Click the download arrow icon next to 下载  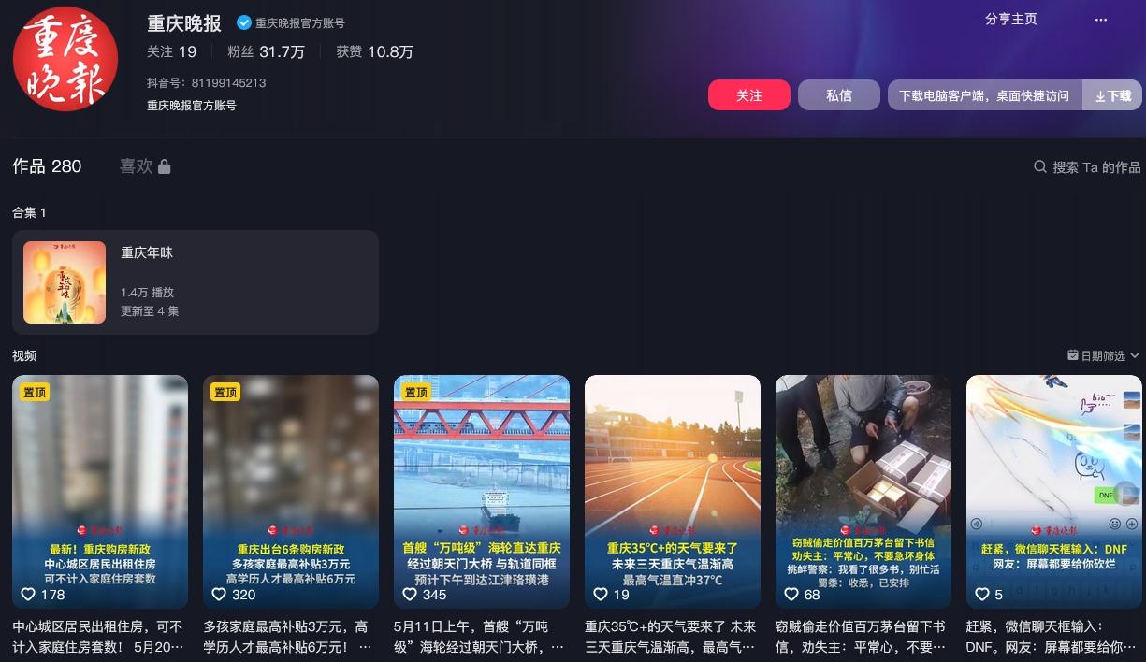click(1100, 95)
